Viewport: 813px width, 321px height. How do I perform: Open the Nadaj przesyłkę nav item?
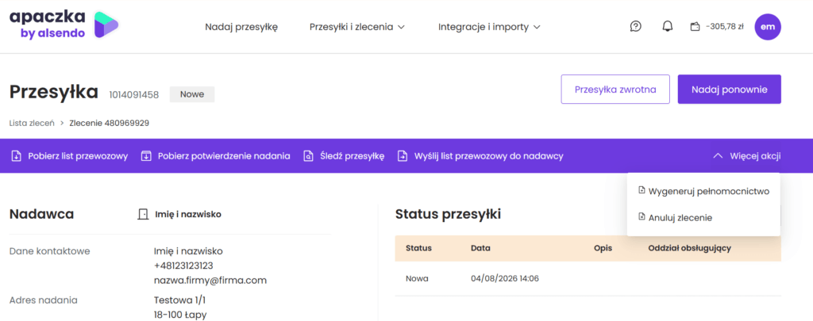coord(241,27)
